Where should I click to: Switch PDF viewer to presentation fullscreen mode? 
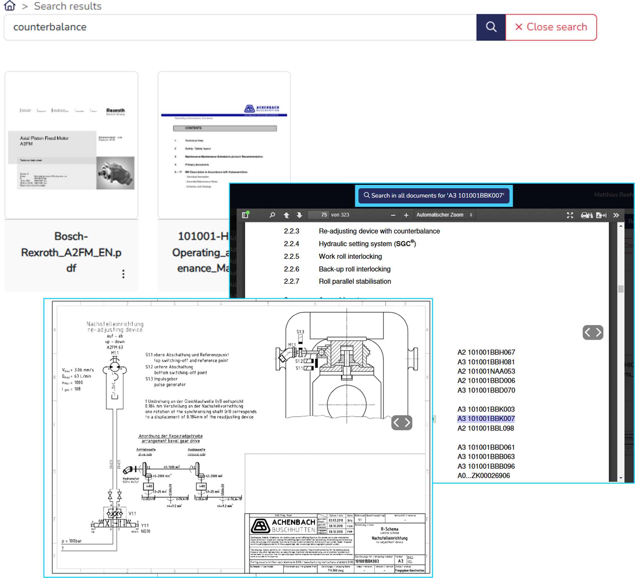[570, 215]
